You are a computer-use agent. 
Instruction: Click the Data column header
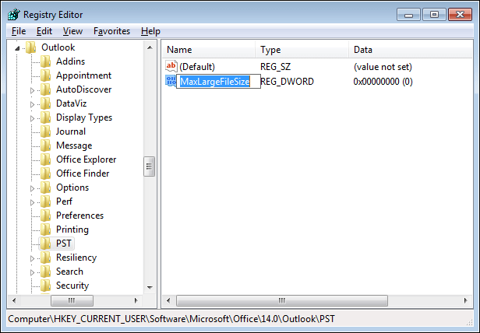coord(411,50)
